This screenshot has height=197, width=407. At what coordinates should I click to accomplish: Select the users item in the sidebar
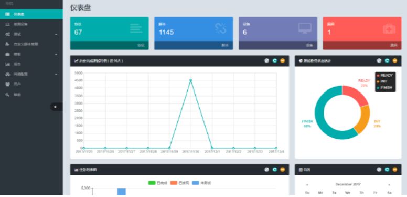pyautogui.click(x=31, y=84)
